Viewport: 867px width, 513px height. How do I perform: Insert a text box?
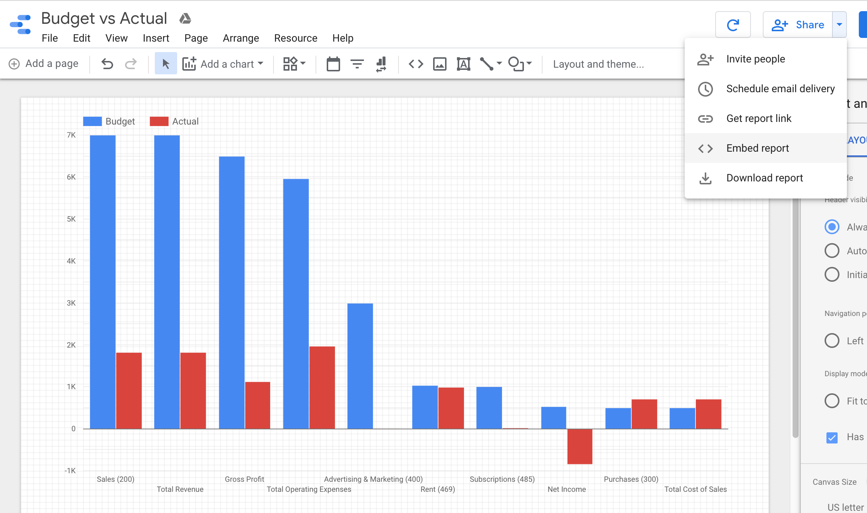click(x=463, y=64)
